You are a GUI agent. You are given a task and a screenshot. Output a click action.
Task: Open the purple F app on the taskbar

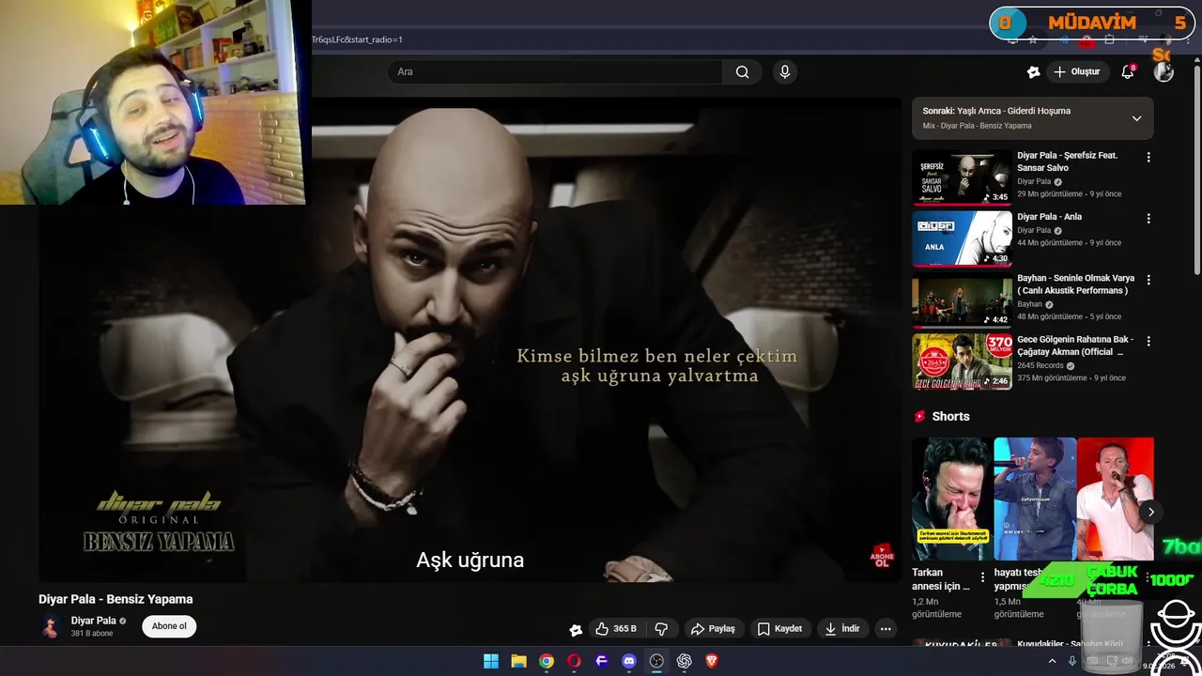[x=602, y=661]
